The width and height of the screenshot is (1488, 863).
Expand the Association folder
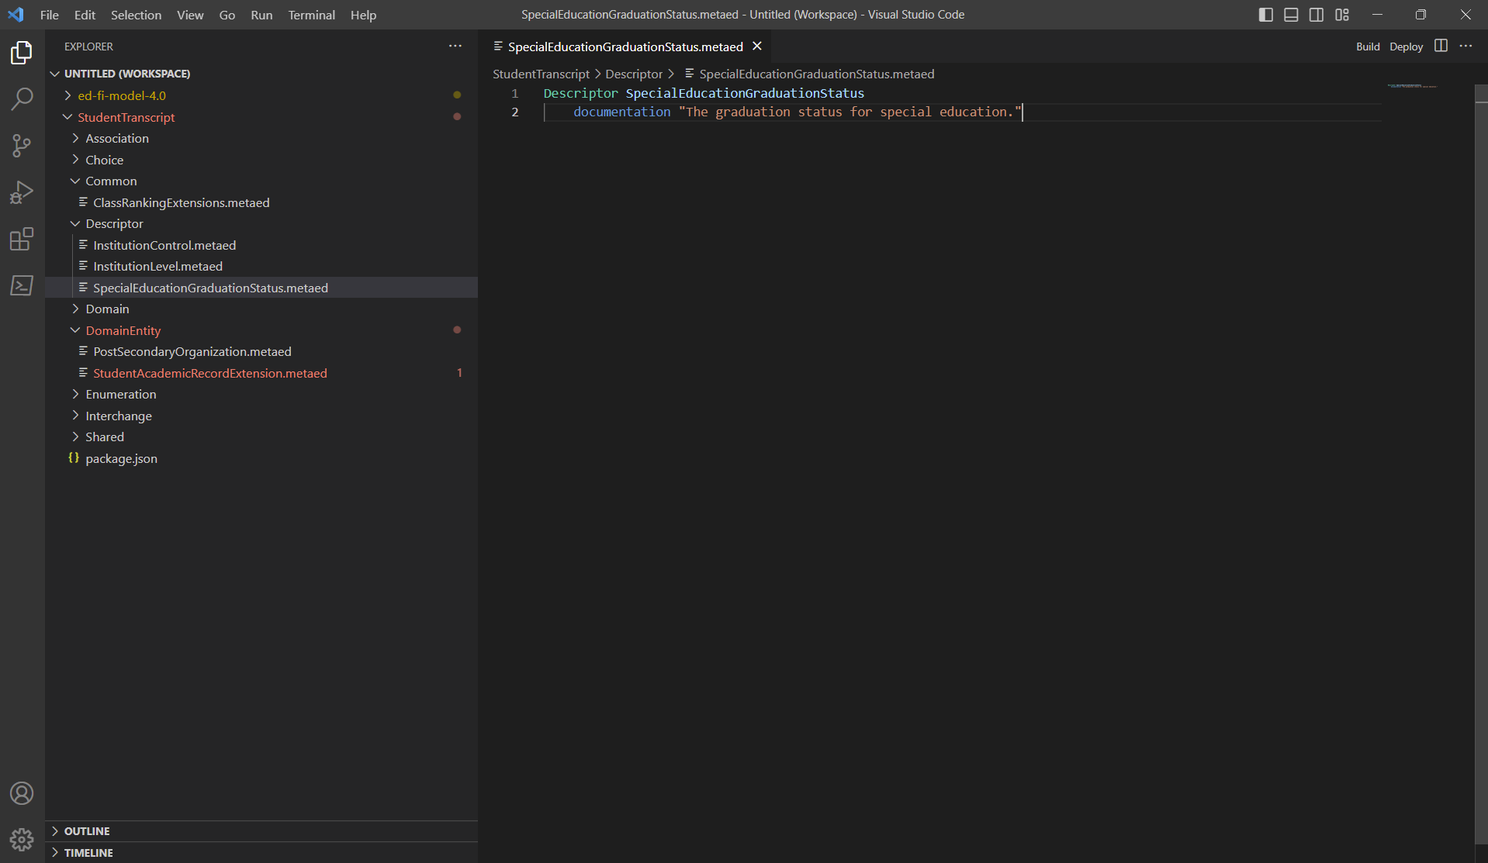click(117, 138)
